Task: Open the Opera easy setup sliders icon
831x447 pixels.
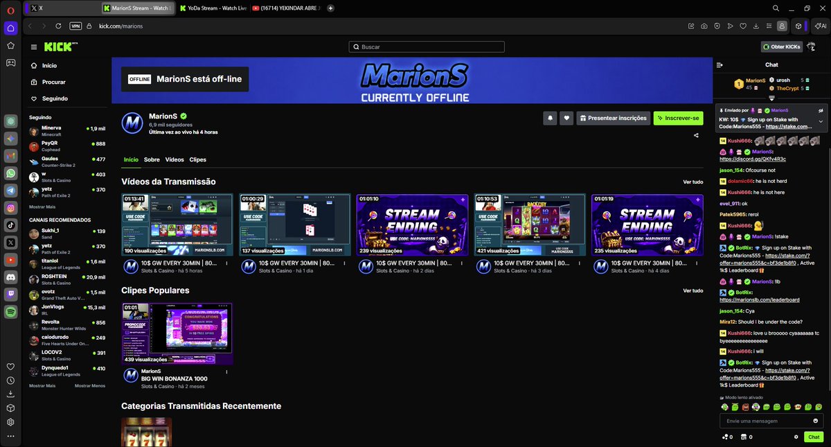Action: point(769,26)
